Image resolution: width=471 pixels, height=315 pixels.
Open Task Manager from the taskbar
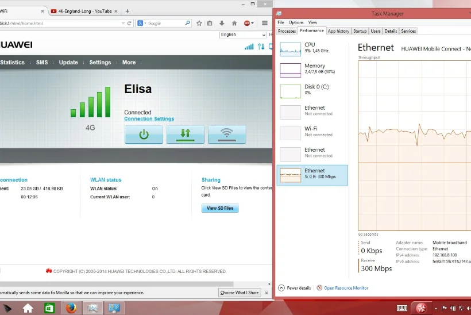pos(92,308)
